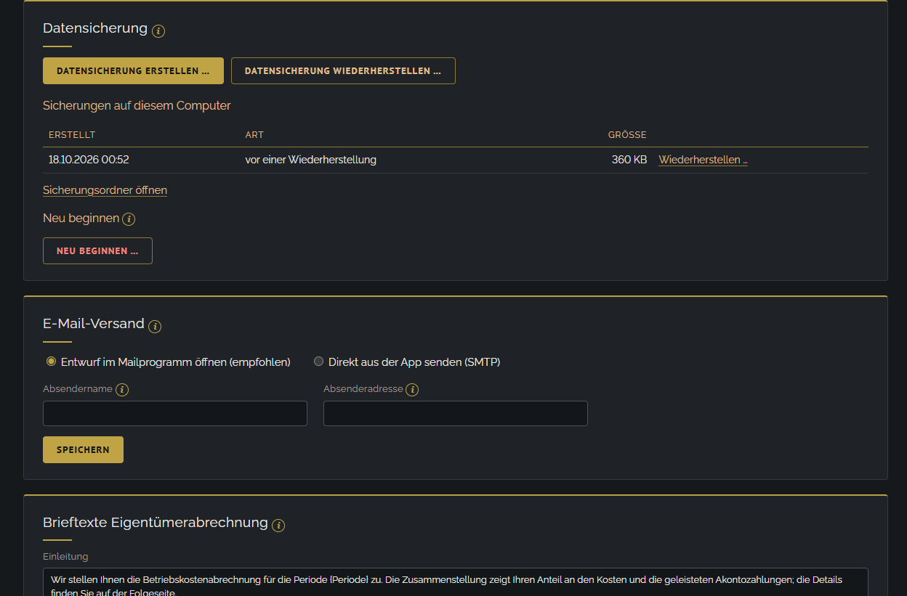
Task: Click the ART column header
Action: [254, 135]
